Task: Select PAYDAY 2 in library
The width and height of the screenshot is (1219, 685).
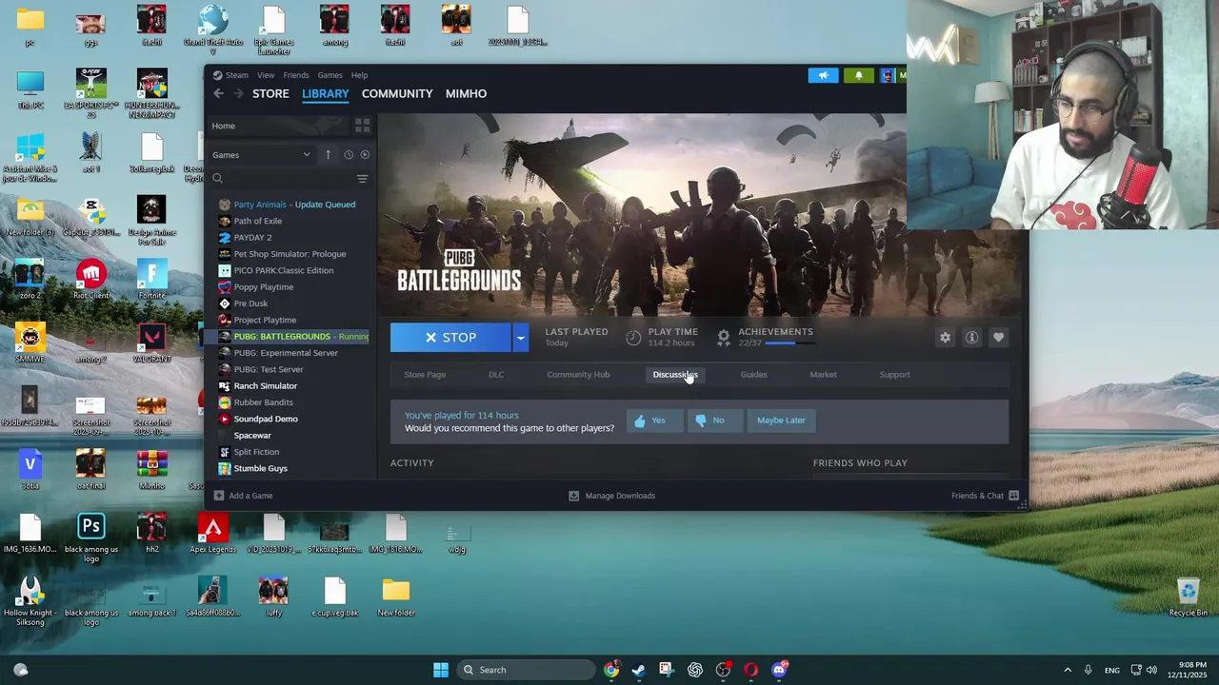Action: [252, 238]
